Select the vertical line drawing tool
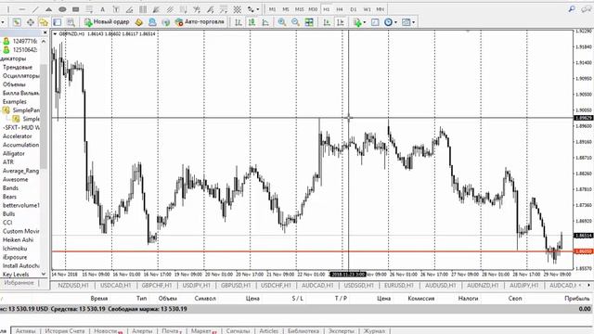 8,9
